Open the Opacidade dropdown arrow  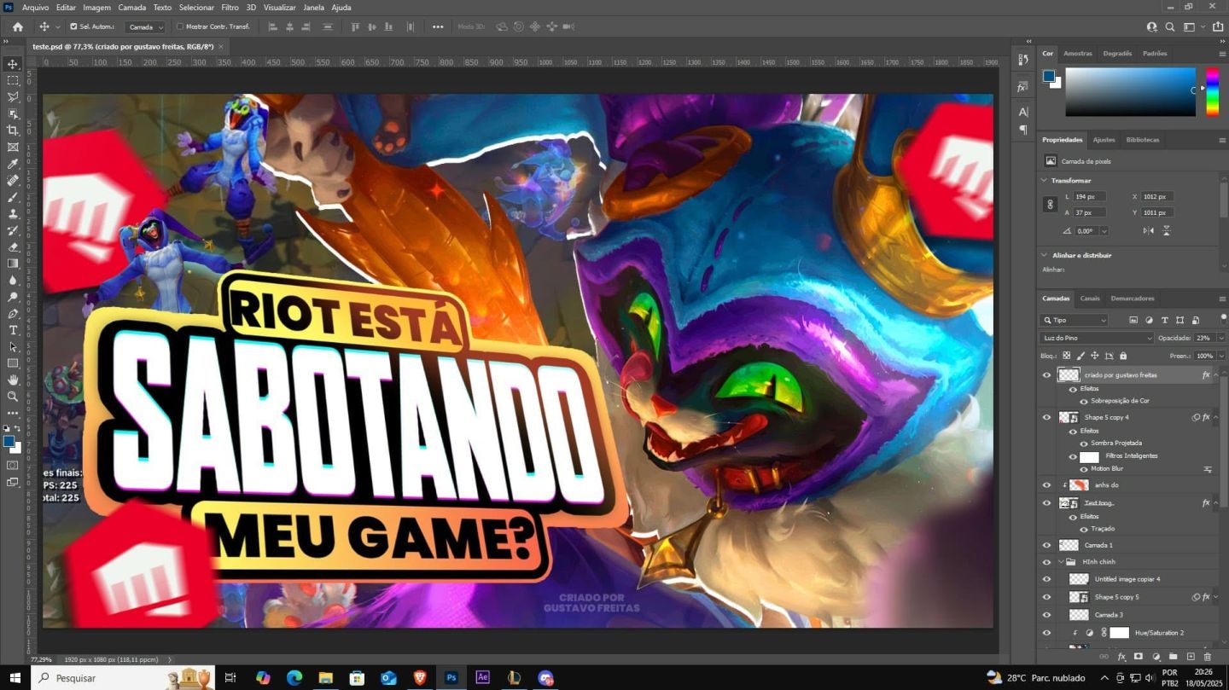pos(1220,338)
